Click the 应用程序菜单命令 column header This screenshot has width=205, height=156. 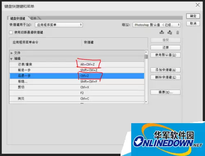point(25,42)
